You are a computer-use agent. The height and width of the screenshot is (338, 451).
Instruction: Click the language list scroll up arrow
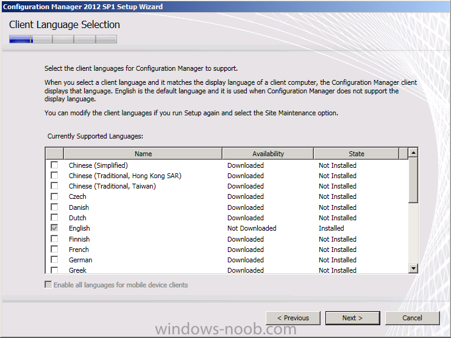point(413,153)
